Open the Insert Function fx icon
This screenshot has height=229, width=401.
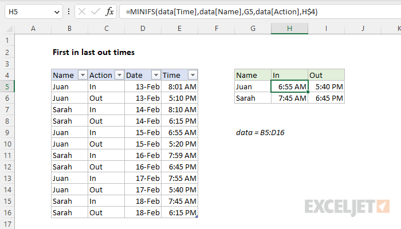[x=109, y=12]
